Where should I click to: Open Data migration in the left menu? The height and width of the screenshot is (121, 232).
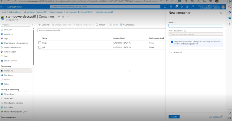[10, 52]
